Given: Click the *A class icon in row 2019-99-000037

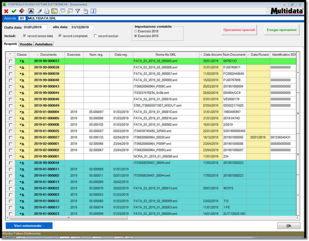Looking at the screenshot, I should pyautogui.click(x=22, y=61).
